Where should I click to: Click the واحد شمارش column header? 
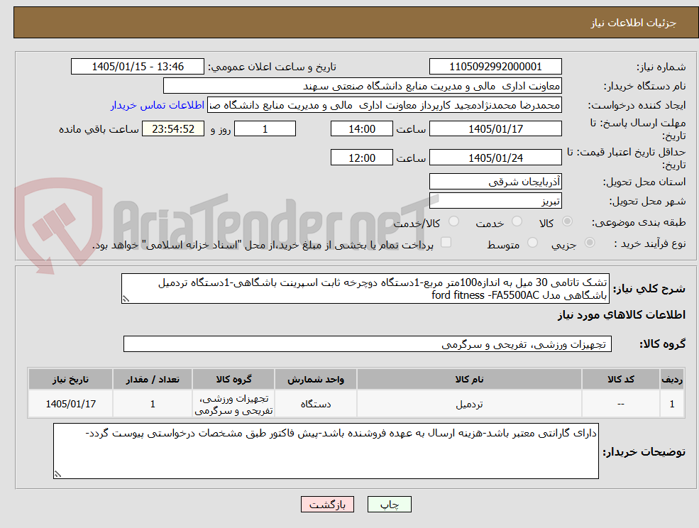(316, 379)
